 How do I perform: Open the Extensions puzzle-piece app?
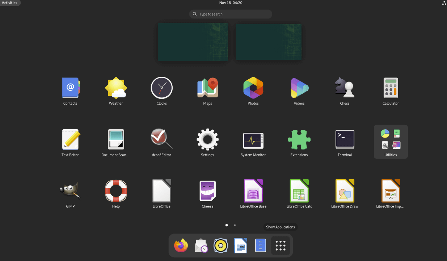[x=299, y=139]
